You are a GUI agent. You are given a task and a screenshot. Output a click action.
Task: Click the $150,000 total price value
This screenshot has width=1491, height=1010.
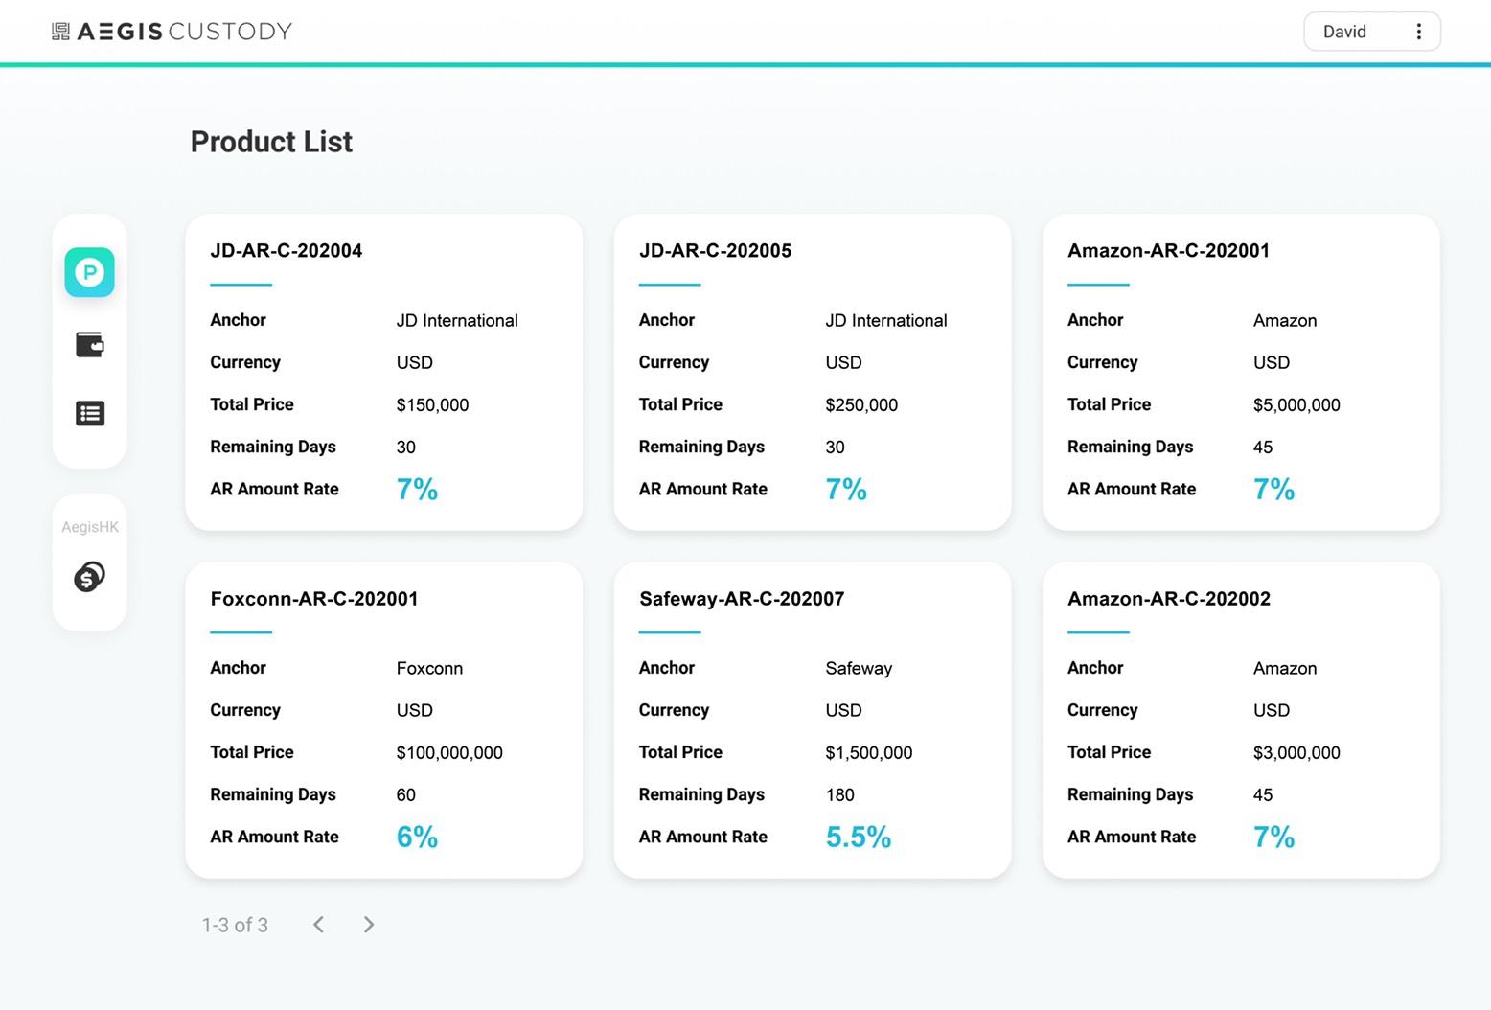click(x=433, y=405)
